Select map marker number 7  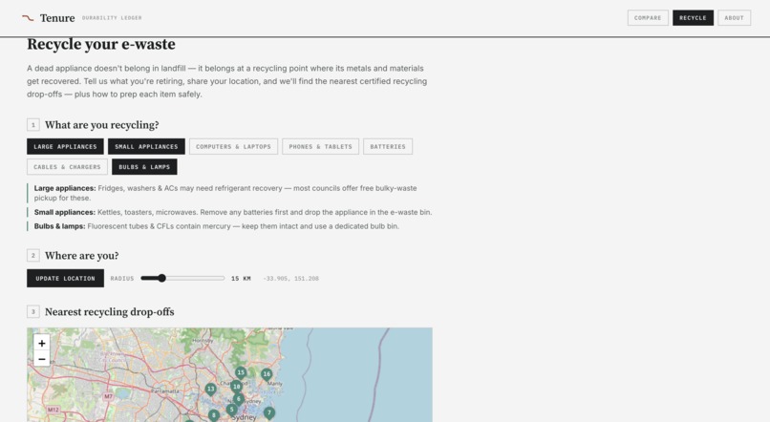(269, 413)
